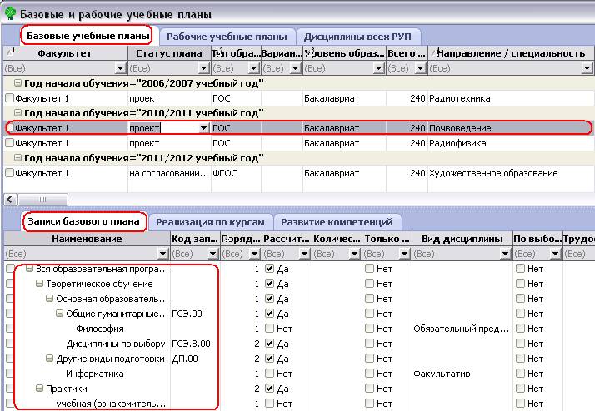Screen dimensions: 595x411
Task: Toggle По выбору checkbox in Информатика row
Action: coord(520,374)
